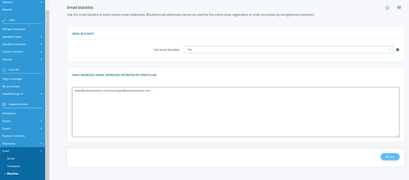Click the 'EMAIL ADDRESSES' section title
The image size is (409, 180).
114,75
